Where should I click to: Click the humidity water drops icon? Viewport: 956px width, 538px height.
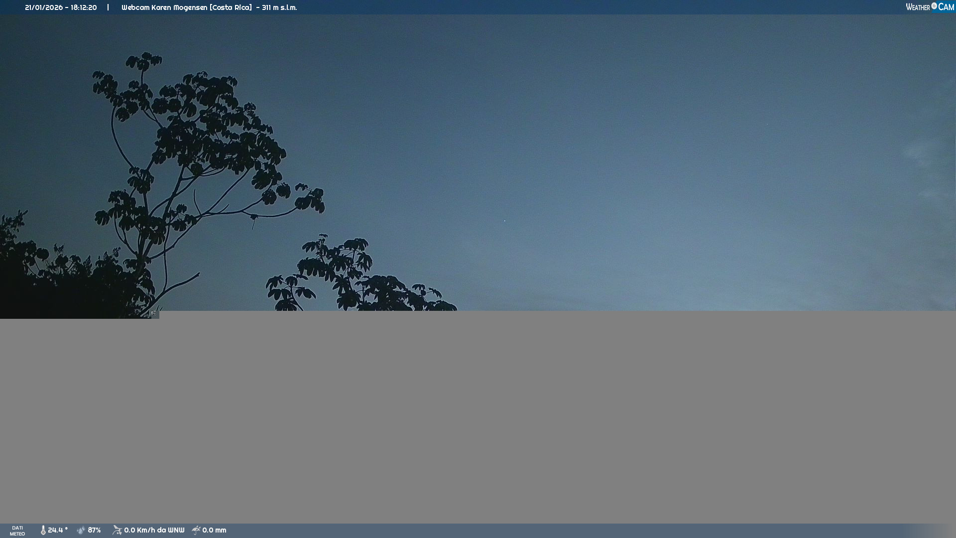(81, 530)
